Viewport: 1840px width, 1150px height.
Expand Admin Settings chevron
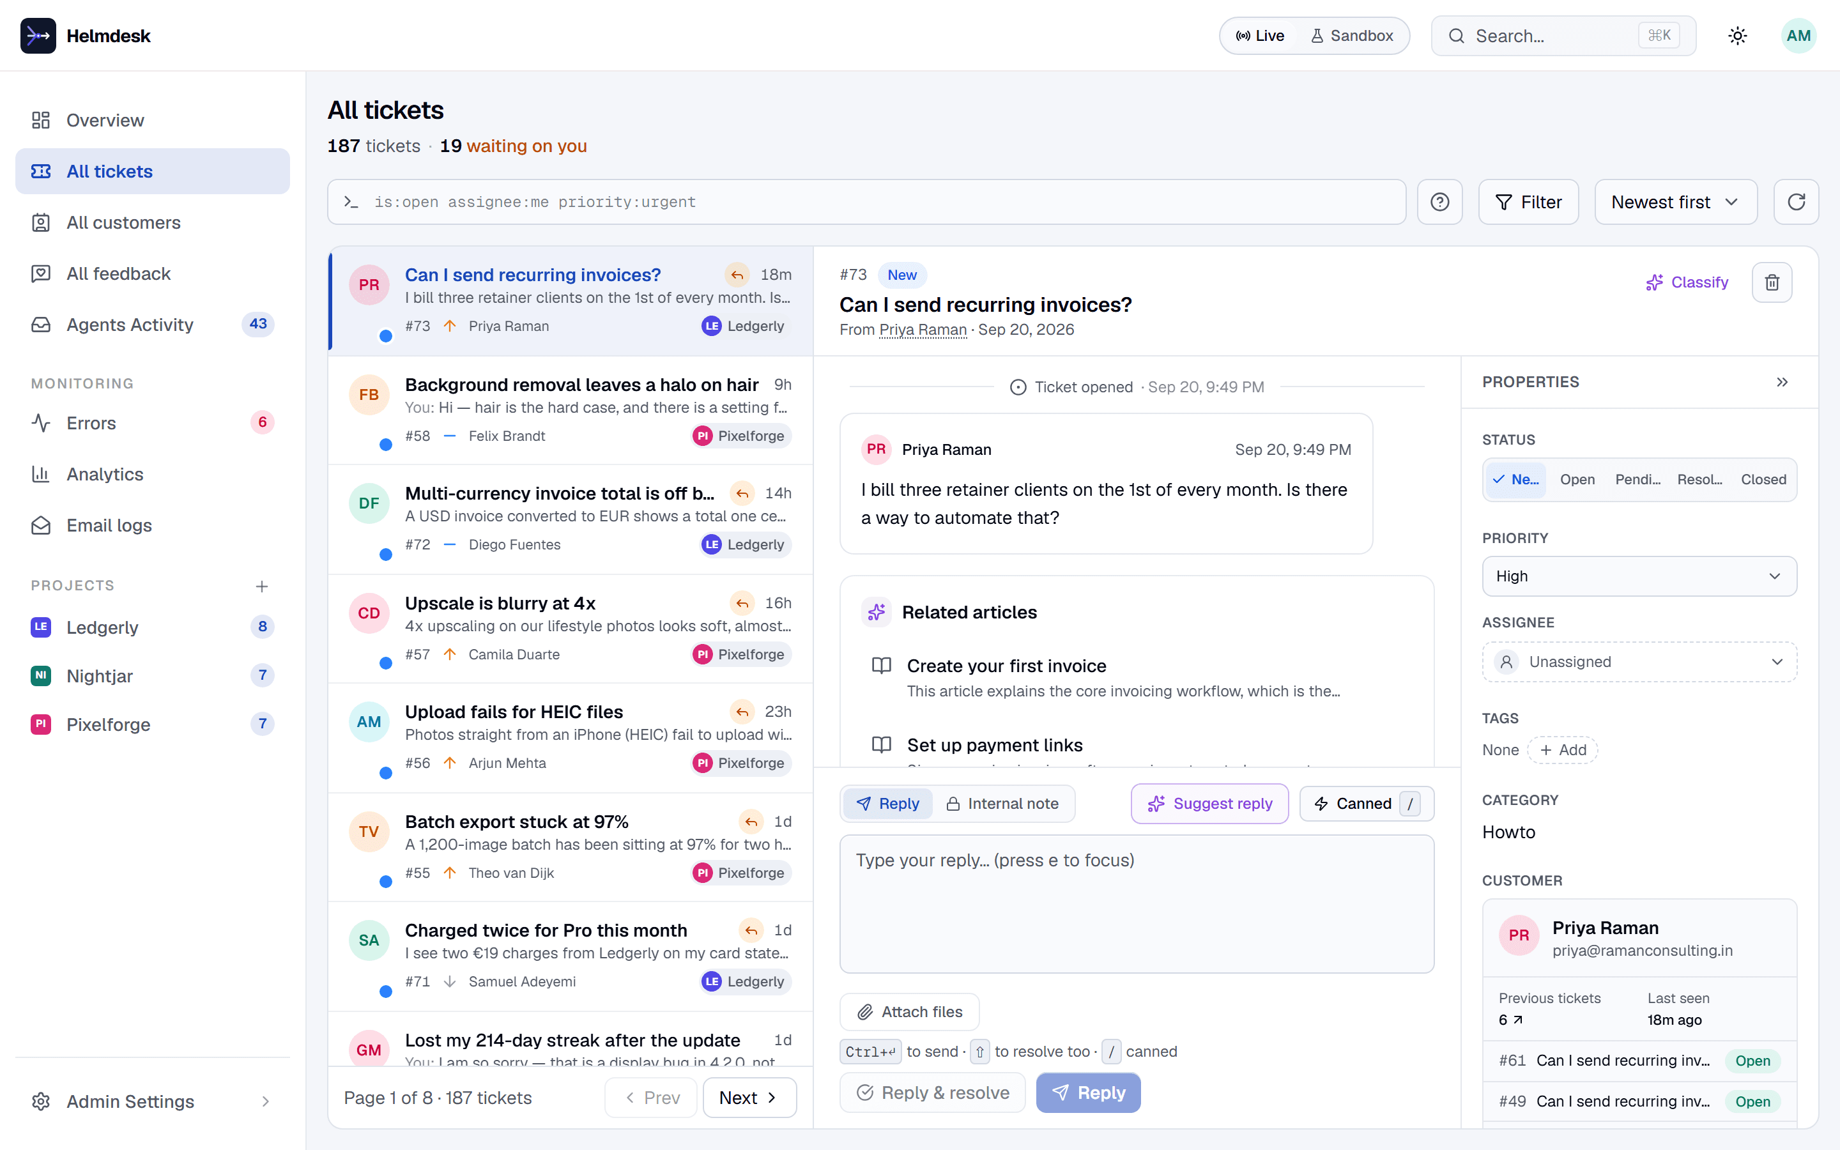coord(265,1101)
